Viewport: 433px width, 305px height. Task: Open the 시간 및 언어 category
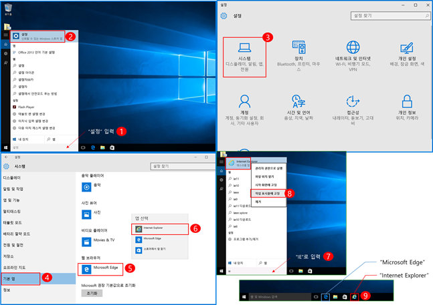(298, 107)
